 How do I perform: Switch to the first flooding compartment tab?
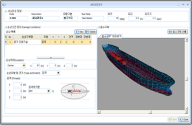click(x=106, y=36)
